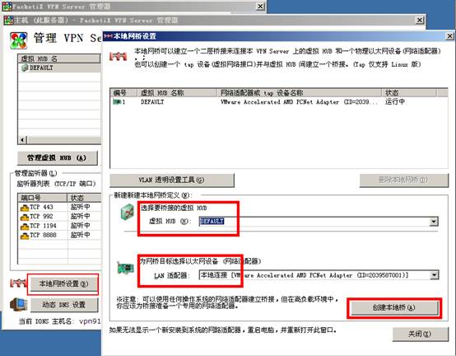This screenshot has height=356, width=456.
Task: Click the TCP 443 listener icon
Action: click(x=25, y=208)
